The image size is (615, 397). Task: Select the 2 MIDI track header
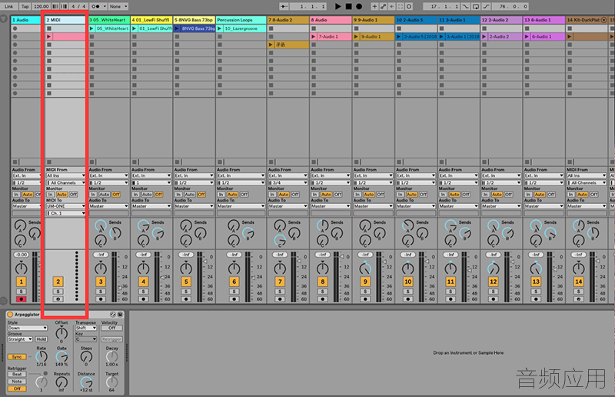65,20
